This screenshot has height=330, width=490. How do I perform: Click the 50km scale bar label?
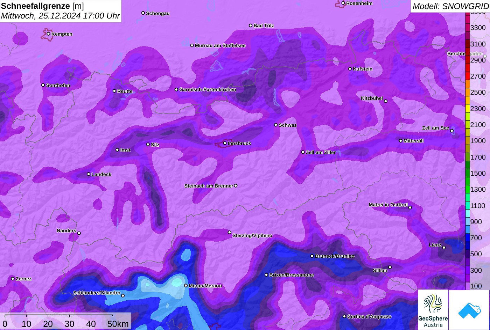coord(118,324)
